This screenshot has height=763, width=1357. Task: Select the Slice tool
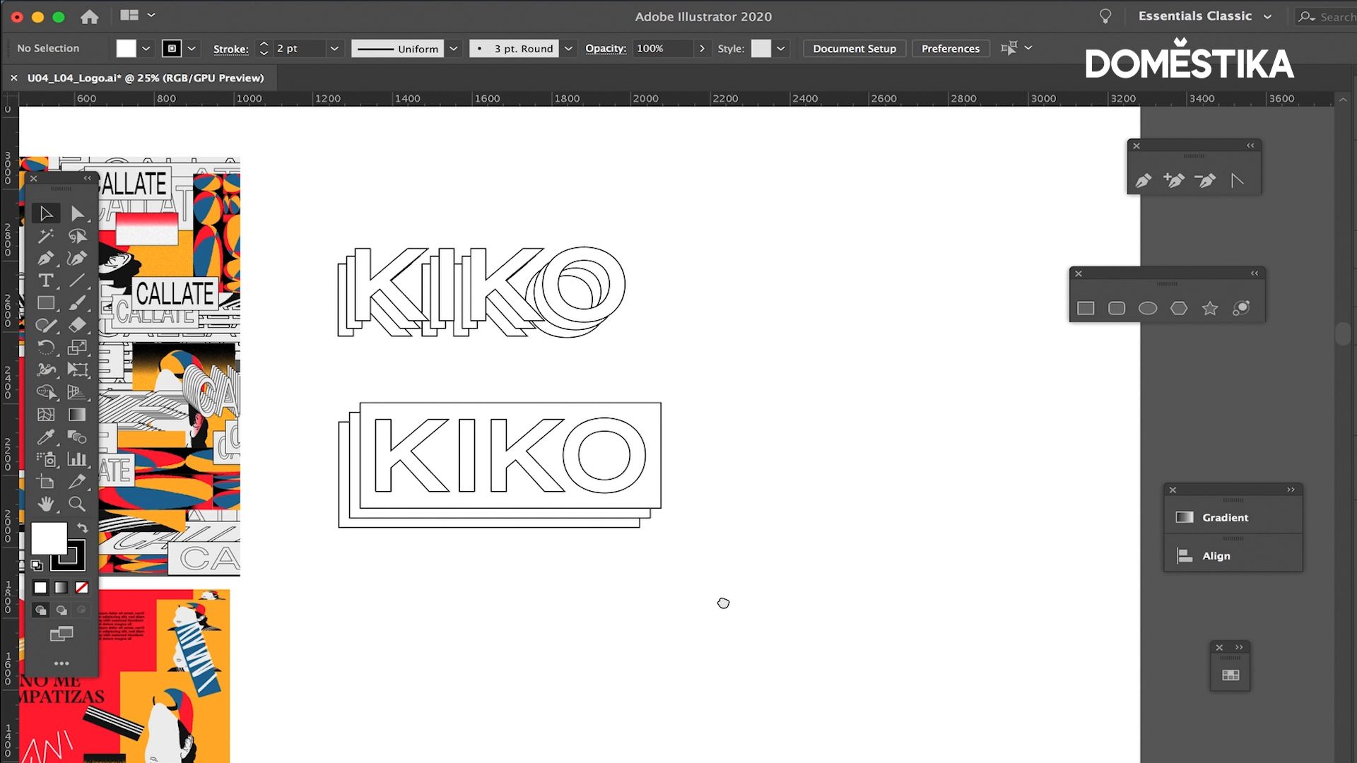click(x=77, y=482)
